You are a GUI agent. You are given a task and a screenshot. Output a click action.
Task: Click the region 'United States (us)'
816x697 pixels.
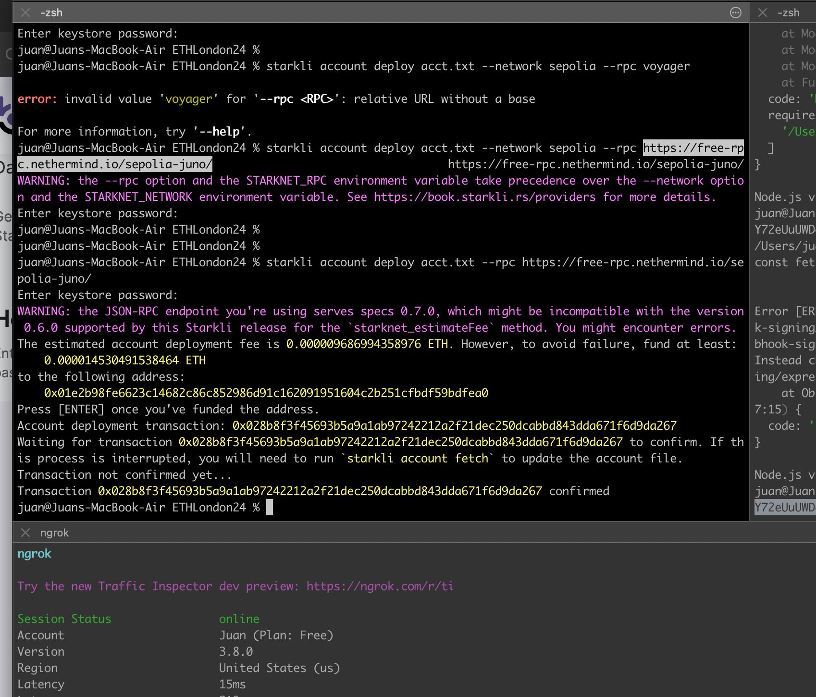click(280, 668)
